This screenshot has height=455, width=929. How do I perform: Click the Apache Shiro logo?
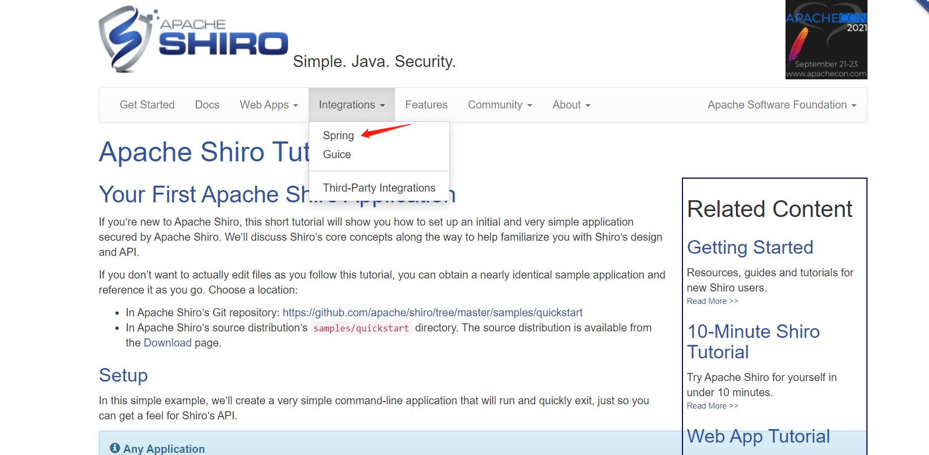point(194,39)
